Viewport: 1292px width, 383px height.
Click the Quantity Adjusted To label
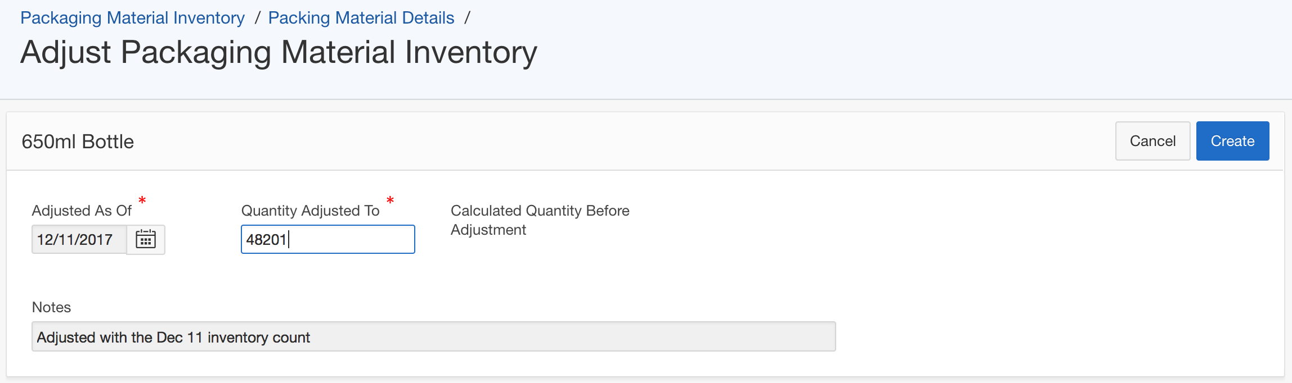(310, 211)
